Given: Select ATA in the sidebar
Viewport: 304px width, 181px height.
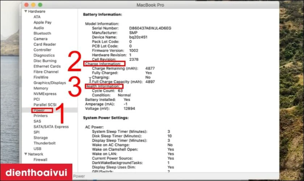Looking at the screenshot, I should click(x=37, y=17).
